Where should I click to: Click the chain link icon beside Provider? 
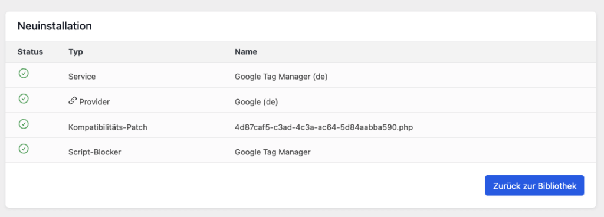point(73,101)
